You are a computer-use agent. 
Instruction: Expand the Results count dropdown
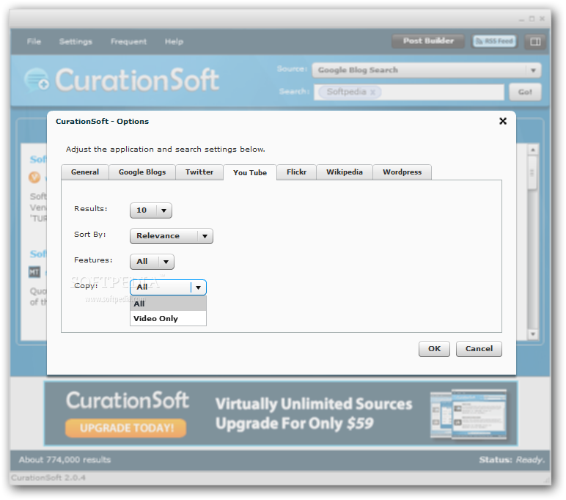click(x=151, y=210)
